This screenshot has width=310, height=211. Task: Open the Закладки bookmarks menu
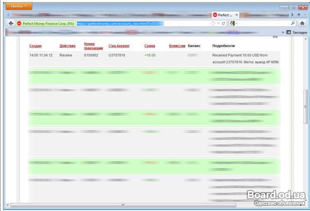297,32
